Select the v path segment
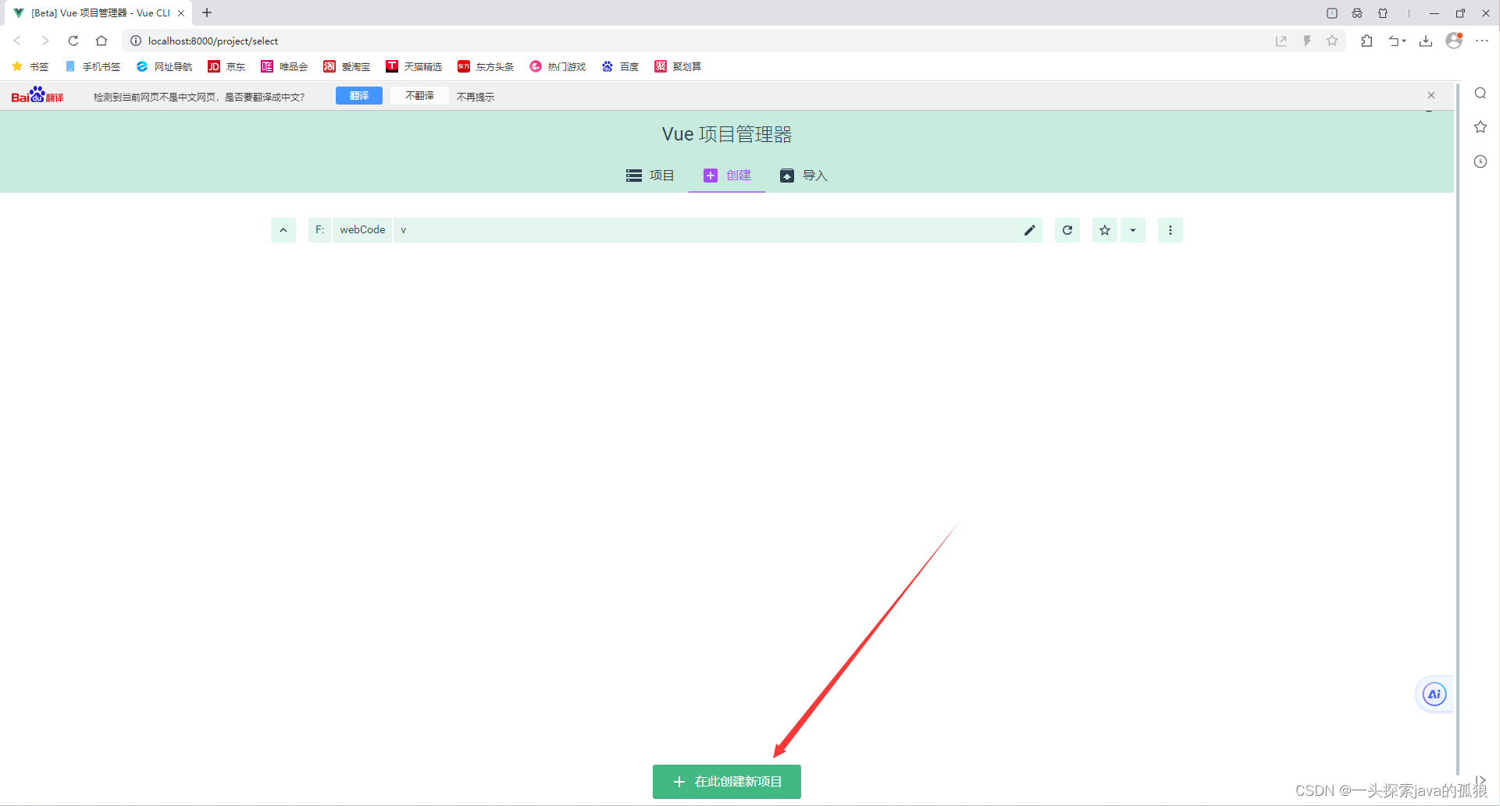The image size is (1500, 806). (404, 230)
